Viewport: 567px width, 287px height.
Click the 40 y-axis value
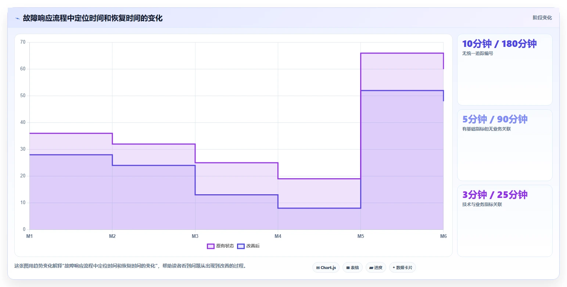point(23,122)
